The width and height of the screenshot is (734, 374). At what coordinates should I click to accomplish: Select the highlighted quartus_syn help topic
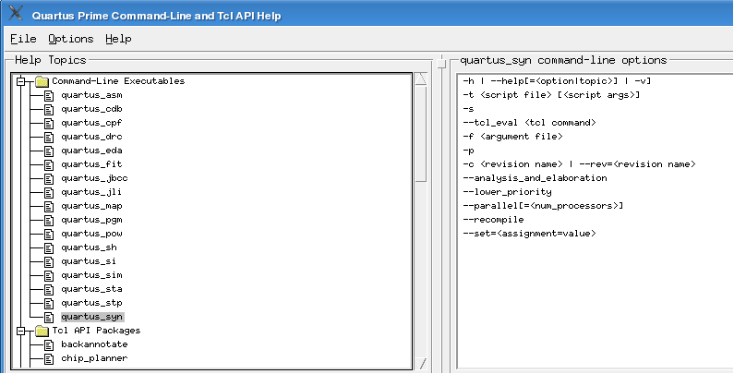pos(92,317)
